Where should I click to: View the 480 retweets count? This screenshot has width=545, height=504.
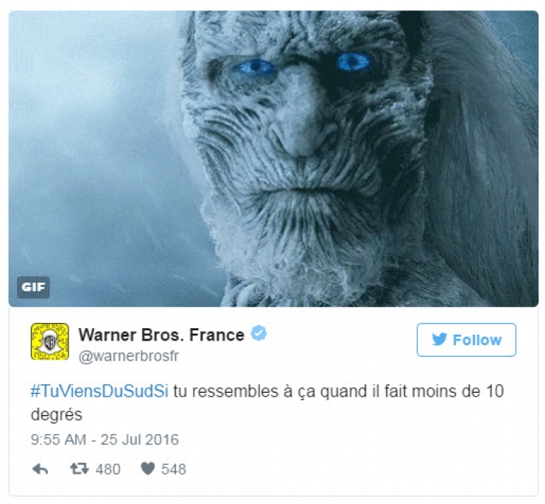pos(108,469)
